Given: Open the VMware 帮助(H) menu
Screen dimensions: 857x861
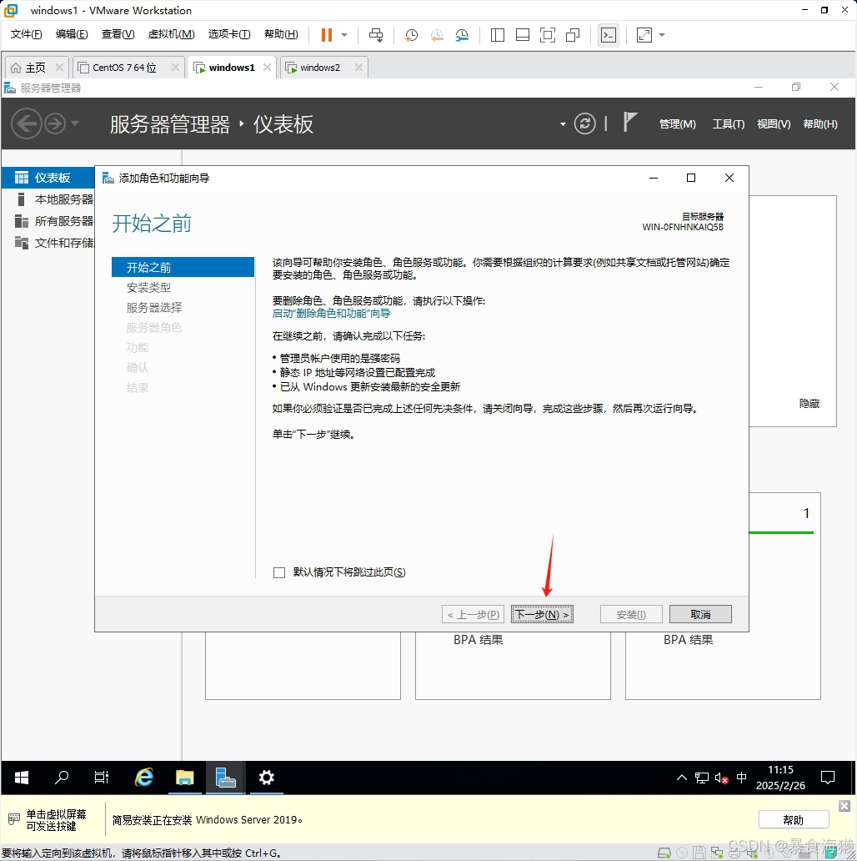Looking at the screenshot, I should click(x=281, y=34).
